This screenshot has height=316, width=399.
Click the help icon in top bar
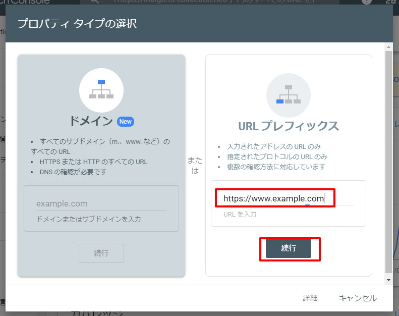[367, 2]
